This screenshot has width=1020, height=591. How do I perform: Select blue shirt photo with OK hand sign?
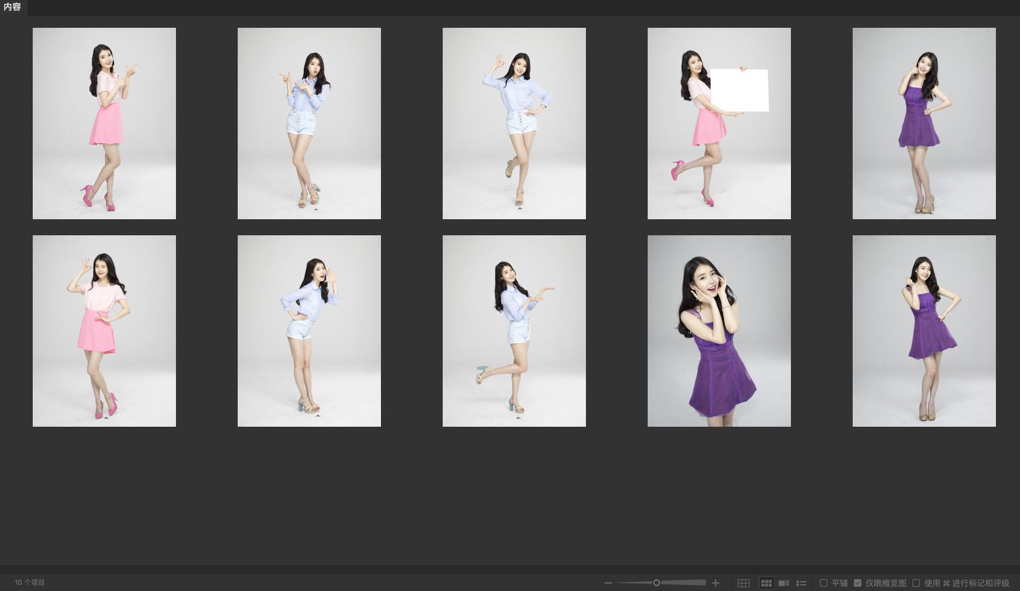click(514, 124)
